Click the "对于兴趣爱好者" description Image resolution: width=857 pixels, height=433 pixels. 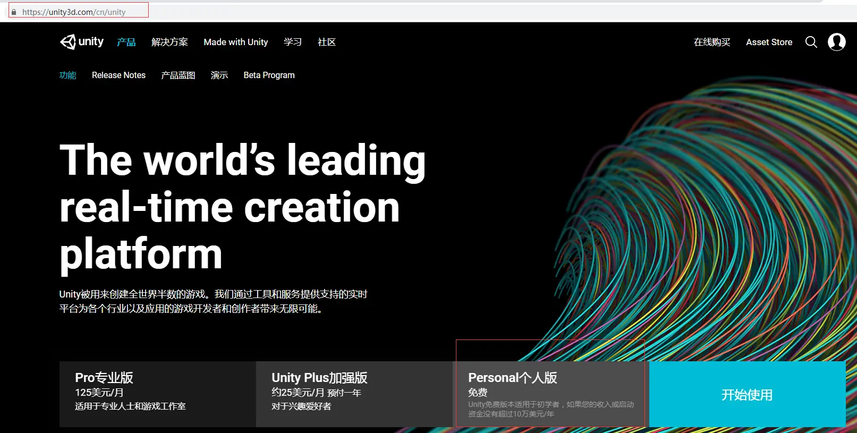coord(301,406)
